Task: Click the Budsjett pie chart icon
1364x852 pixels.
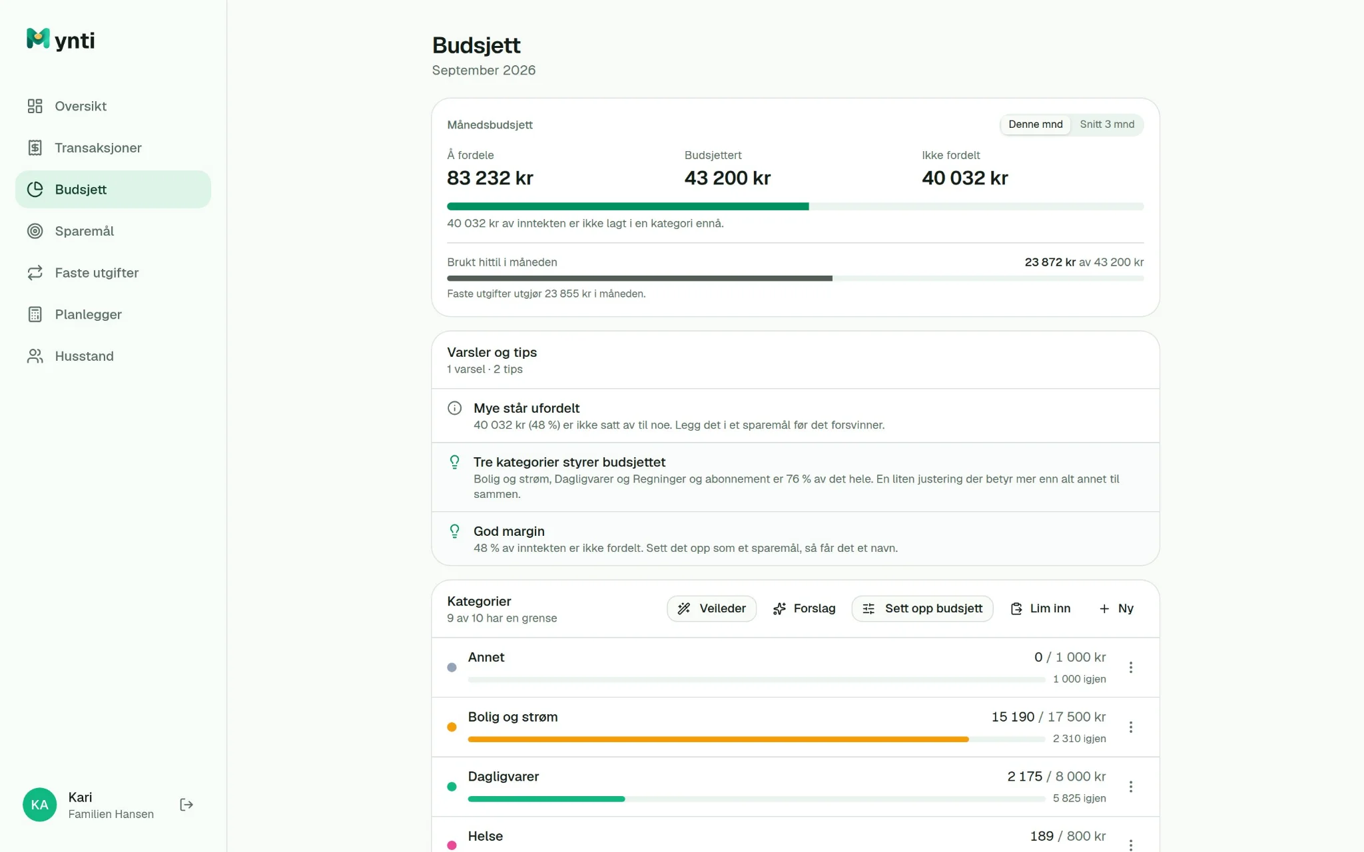Action: point(35,190)
